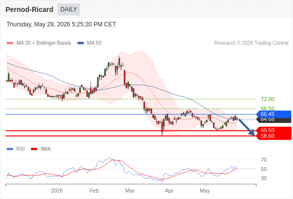Click the May time axis label
The height and width of the screenshot is (199, 293).
point(205,191)
